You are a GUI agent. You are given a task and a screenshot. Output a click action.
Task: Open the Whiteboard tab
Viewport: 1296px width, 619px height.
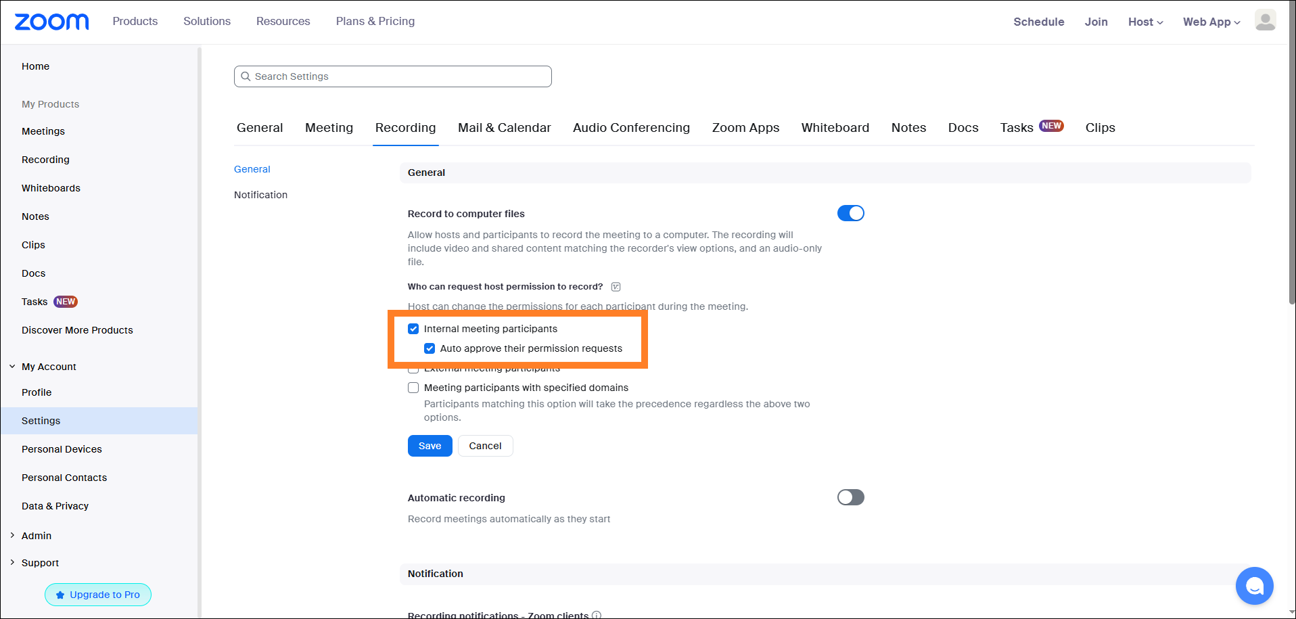click(x=835, y=128)
